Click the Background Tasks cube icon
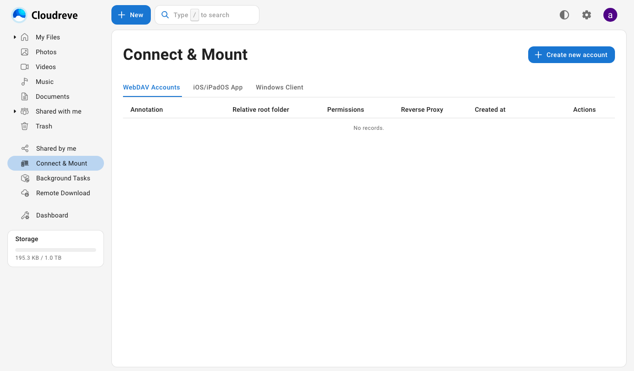Screen dimensions: 634x371 point(25,178)
